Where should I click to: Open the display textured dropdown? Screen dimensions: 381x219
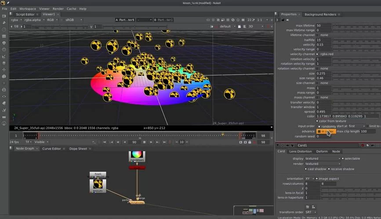(x=323, y=159)
